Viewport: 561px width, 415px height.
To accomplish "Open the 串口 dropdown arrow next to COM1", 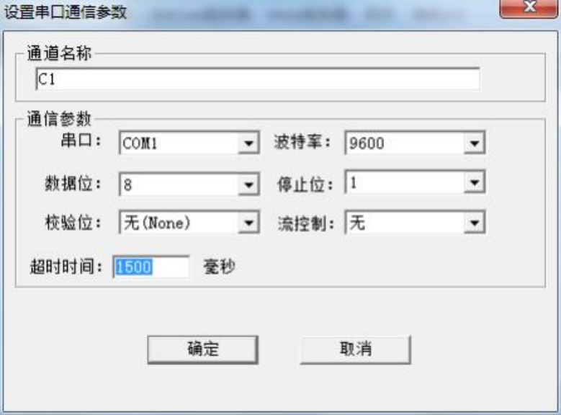I will point(249,143).
